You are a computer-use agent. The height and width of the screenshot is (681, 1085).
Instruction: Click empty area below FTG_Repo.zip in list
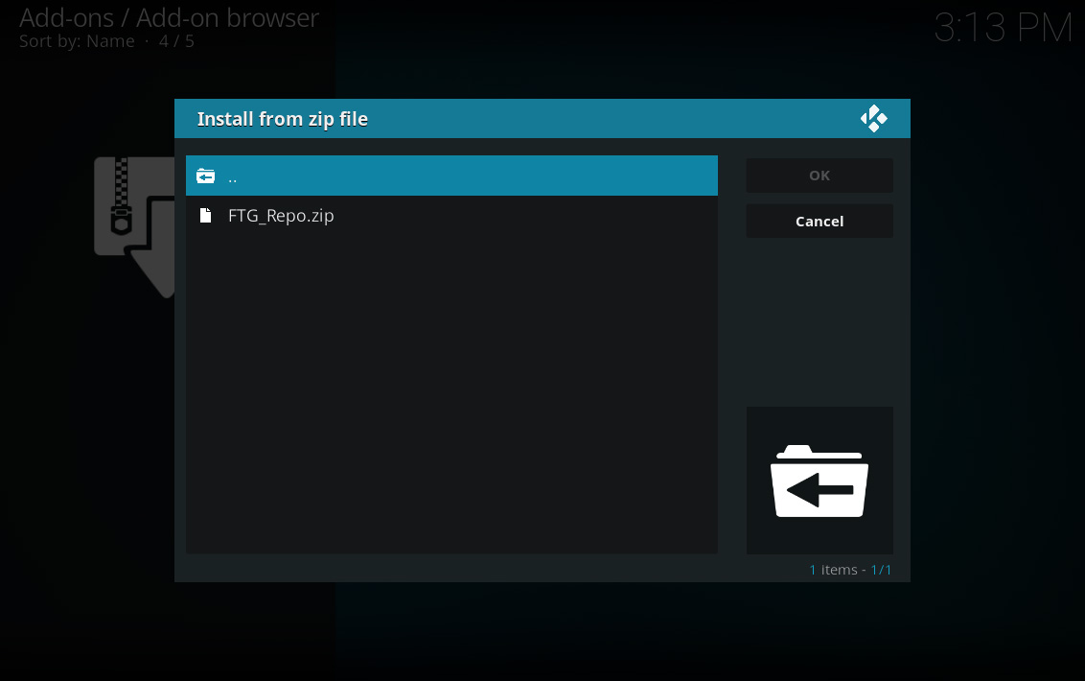451,395
